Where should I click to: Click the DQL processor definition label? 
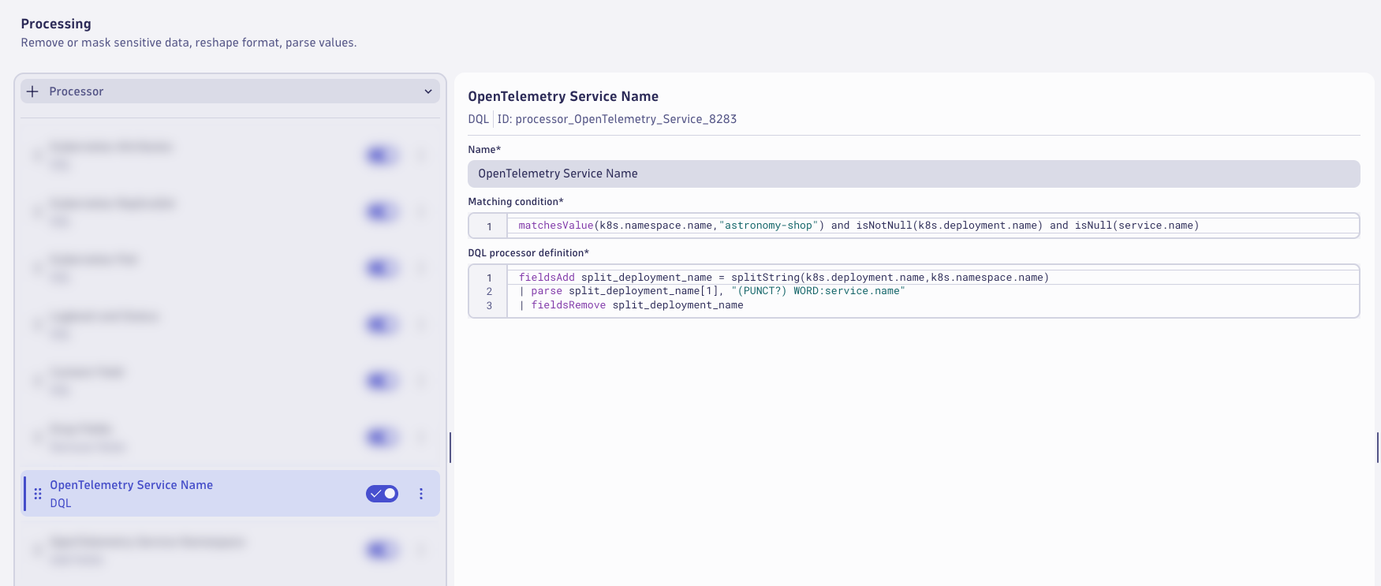pos(528,253)
